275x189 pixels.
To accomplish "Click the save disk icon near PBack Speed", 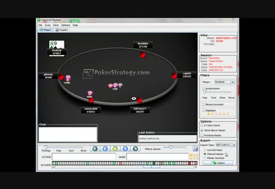I will tap(195, 149).
